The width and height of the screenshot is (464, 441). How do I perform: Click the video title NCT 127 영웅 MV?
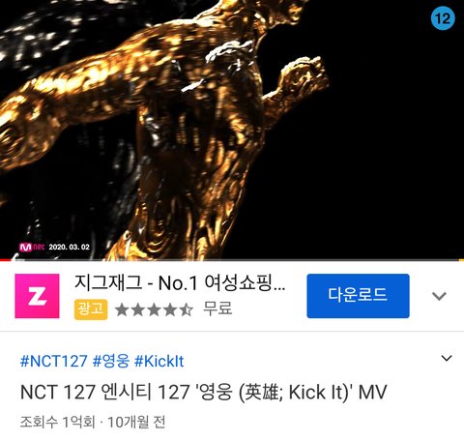point(203,393)
